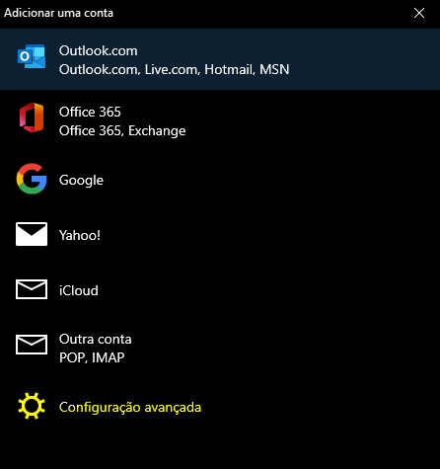The width and height of the screenshot is (440, 469).
Task: Close the Adicionar uma conta dialog
Action: point(419,13)
